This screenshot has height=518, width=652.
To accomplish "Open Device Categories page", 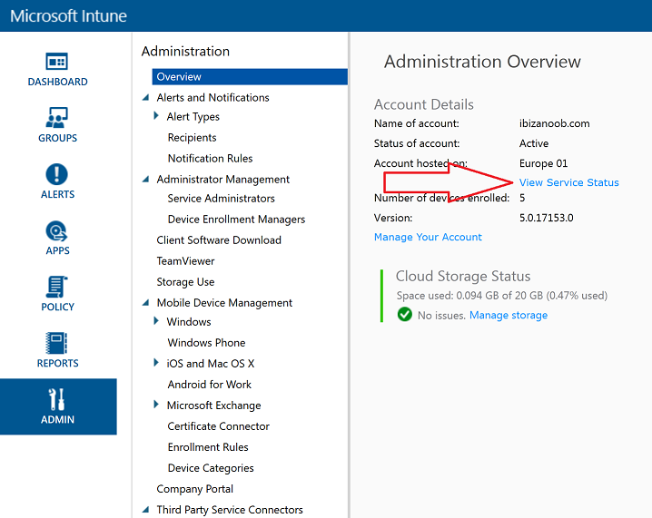I will pos(211,468).
